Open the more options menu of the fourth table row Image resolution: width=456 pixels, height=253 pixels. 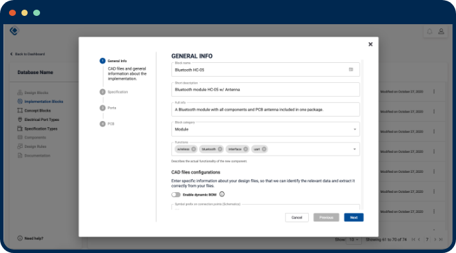[x=434, y=151]
